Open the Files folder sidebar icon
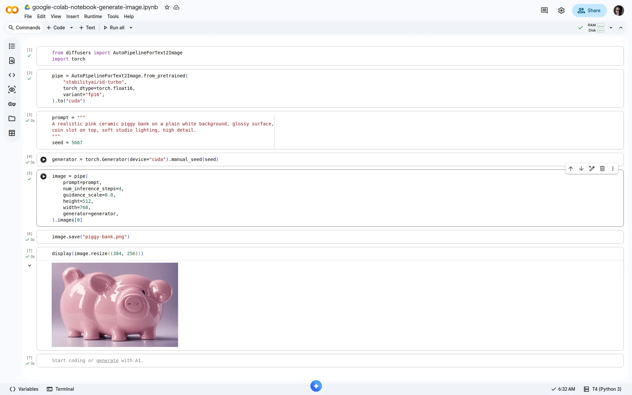Screen dimensions: 632x395 (12, 118)
